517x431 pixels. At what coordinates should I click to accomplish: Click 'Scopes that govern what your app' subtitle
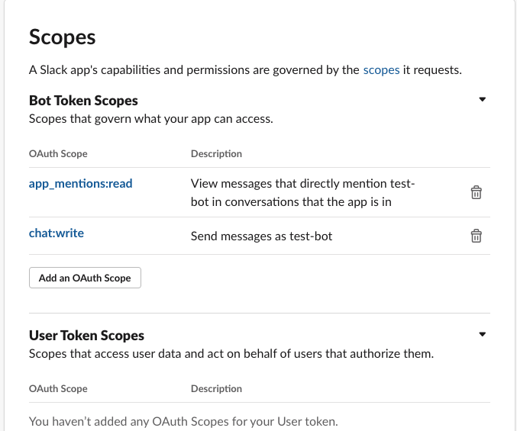[151, 119]
